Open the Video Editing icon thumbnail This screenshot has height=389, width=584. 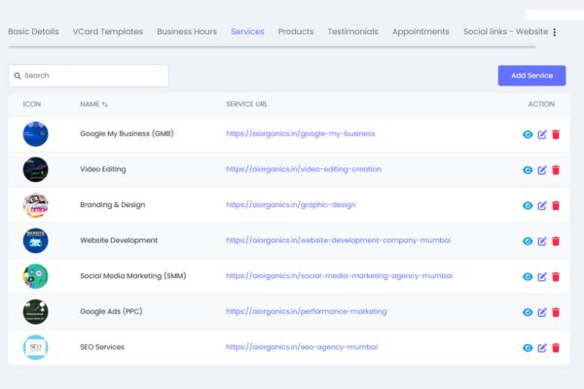point(35,169)
